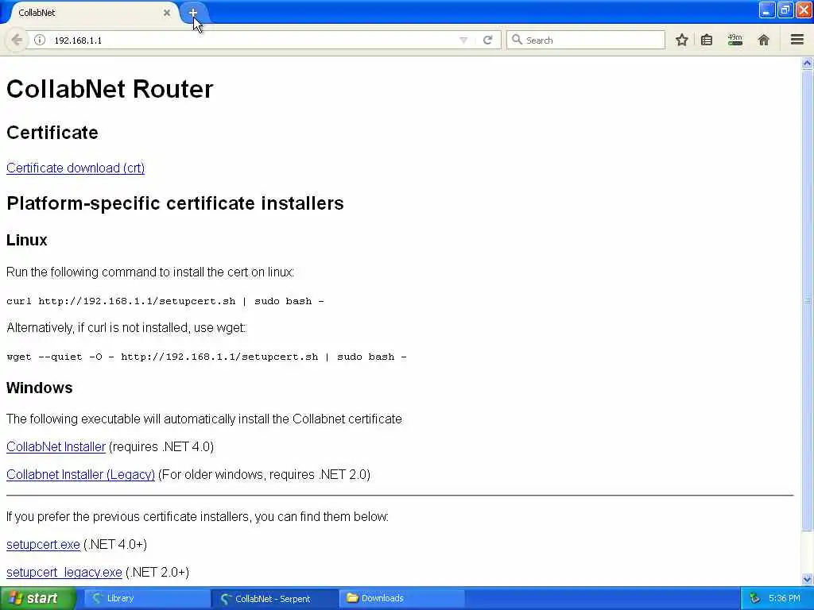Open a new browser tab
Screen dimensions: 814x610
pos(192,13)
